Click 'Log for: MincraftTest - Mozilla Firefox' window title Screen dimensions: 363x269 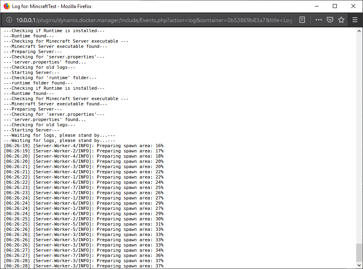pyautogui.click(x=52, y=6)
